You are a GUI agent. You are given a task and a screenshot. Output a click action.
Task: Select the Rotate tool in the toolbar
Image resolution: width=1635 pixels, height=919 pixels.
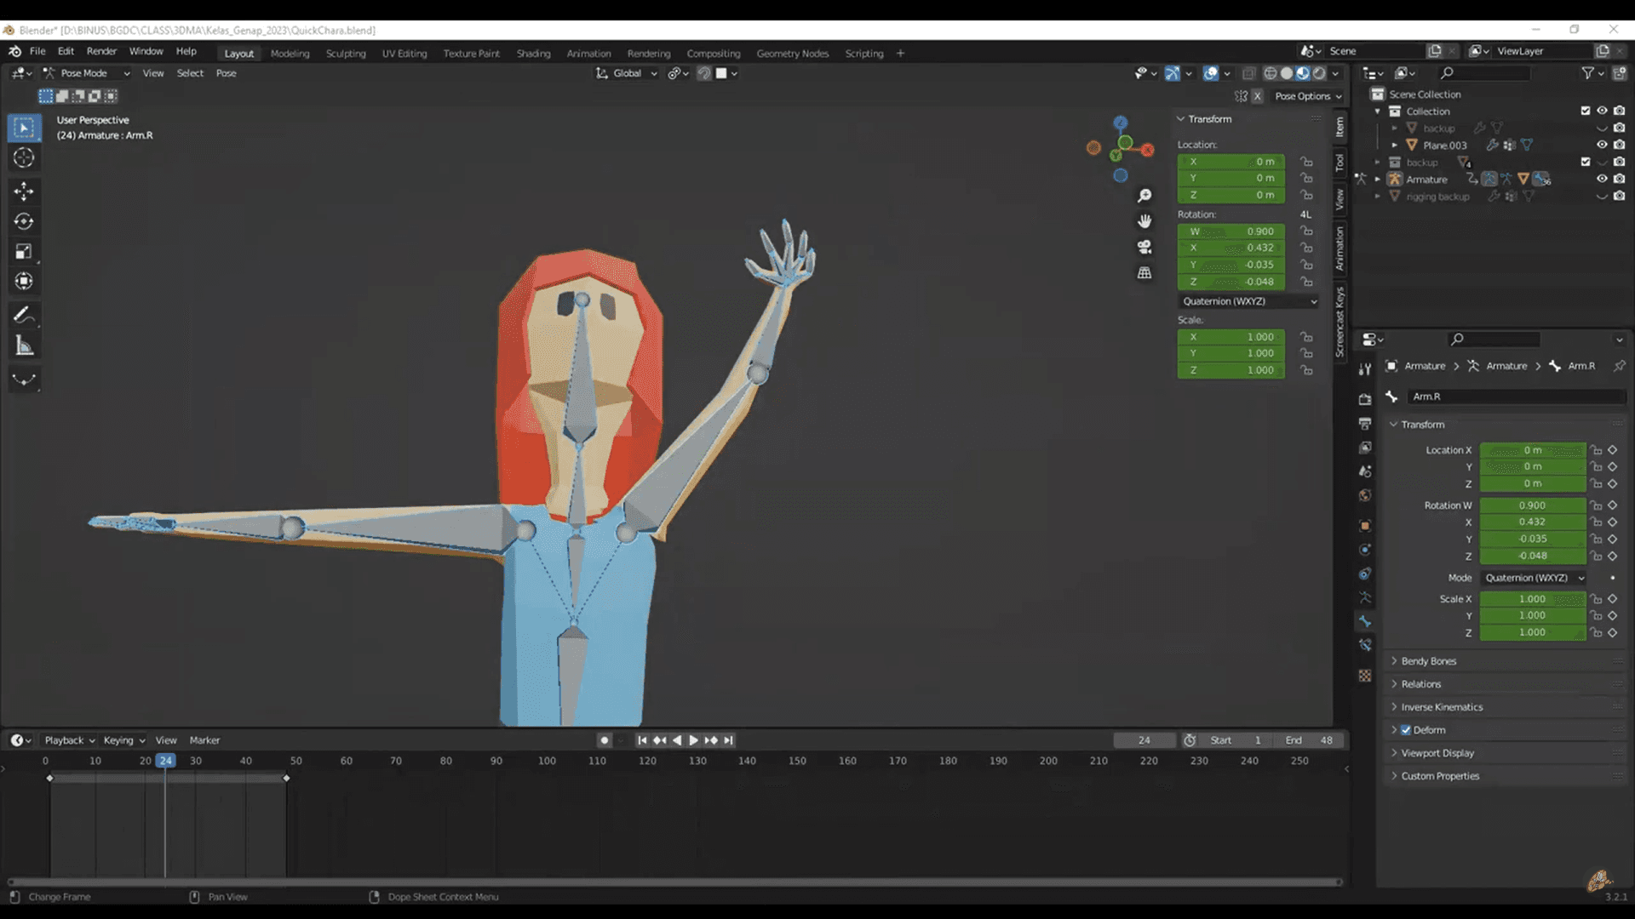tap(24, 221)
